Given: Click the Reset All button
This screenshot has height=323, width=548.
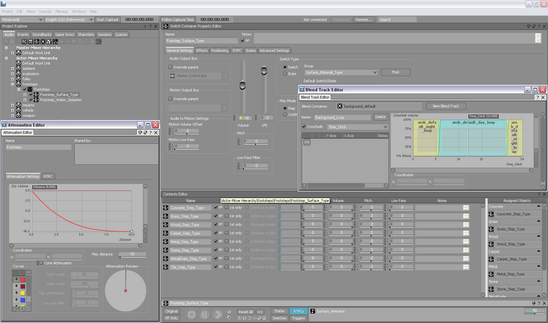Looking at the screenshot, I should [x=246, y=312].
